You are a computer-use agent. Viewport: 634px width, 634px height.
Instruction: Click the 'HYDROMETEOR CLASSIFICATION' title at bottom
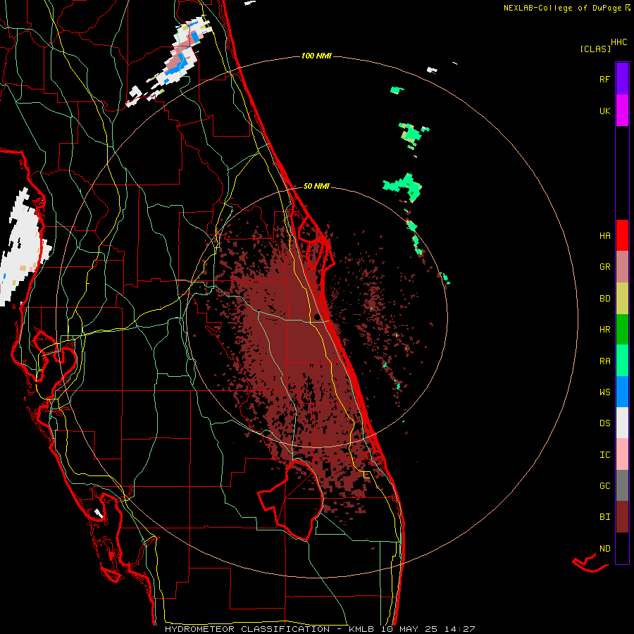pos(247,629)
